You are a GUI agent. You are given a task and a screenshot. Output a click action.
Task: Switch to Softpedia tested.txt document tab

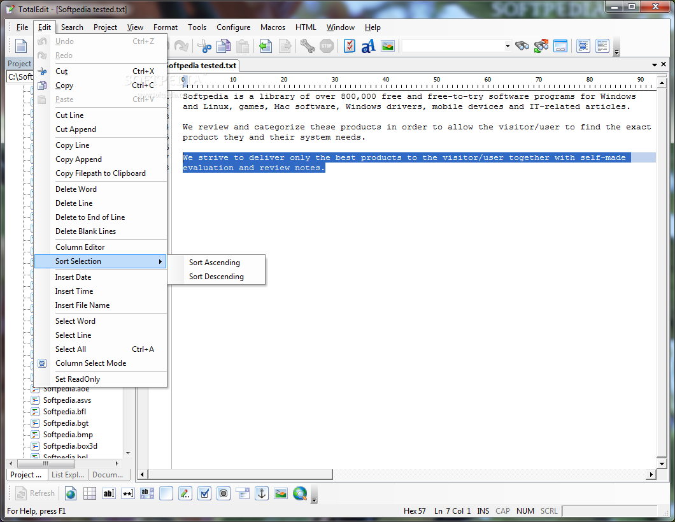coord(201,66)
